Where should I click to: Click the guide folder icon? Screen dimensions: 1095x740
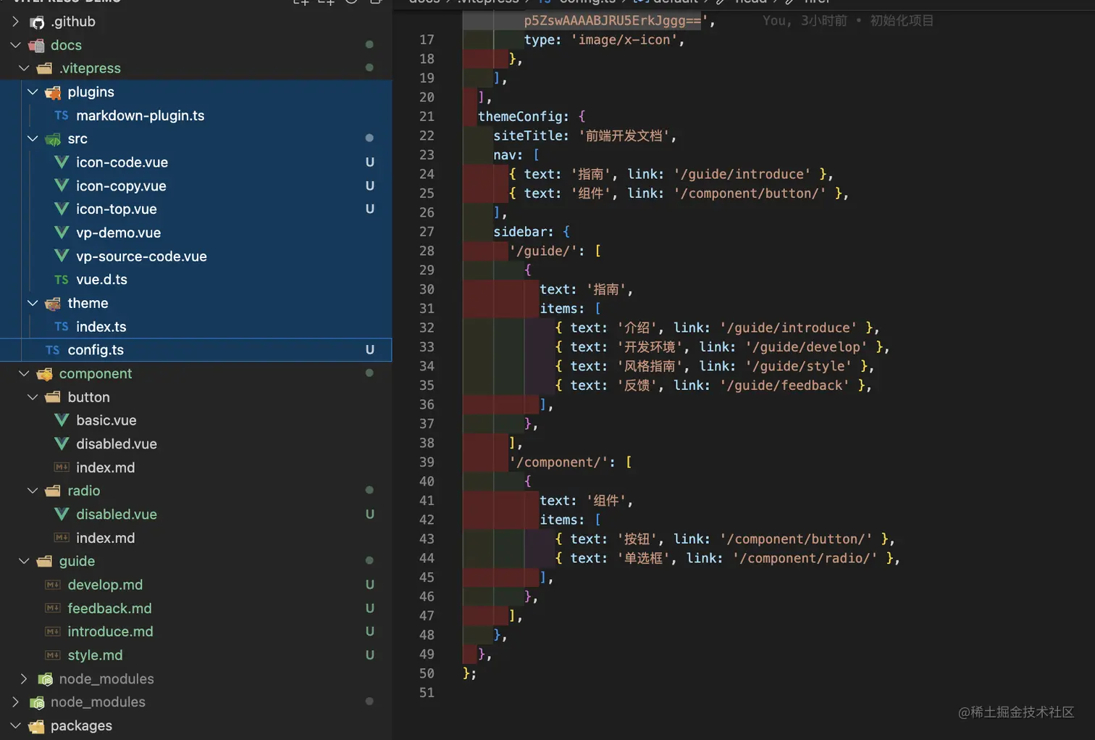pyautogui.click(x=45, y=561)
